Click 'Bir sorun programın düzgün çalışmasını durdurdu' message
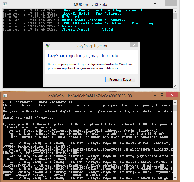Screen dimensions: 194x182 point(90,66)
